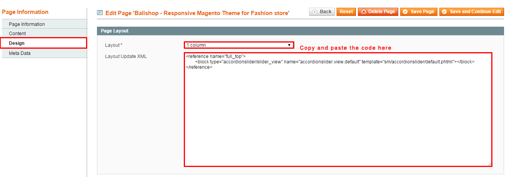Screen dimensions: 506x177
Task: Click inside the Layout Update XML textarea
Action: (338, 110)
